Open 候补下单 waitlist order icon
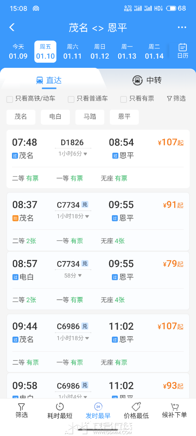 tap(175, 411)
